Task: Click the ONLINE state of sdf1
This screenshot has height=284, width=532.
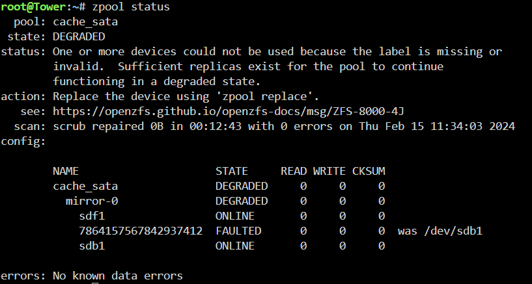Action: pos(235,216)
